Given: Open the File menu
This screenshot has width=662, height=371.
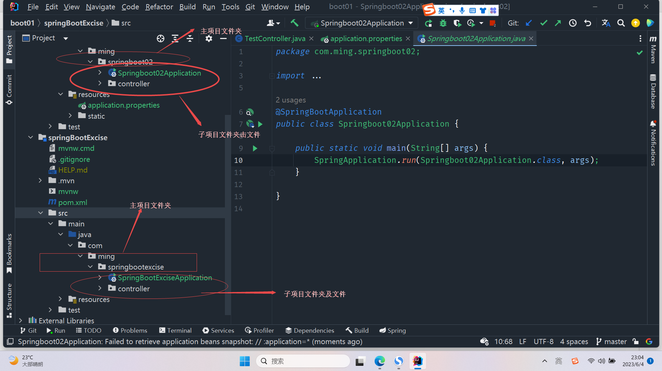Looking at the screenshot, I should [x=33, y=7].
